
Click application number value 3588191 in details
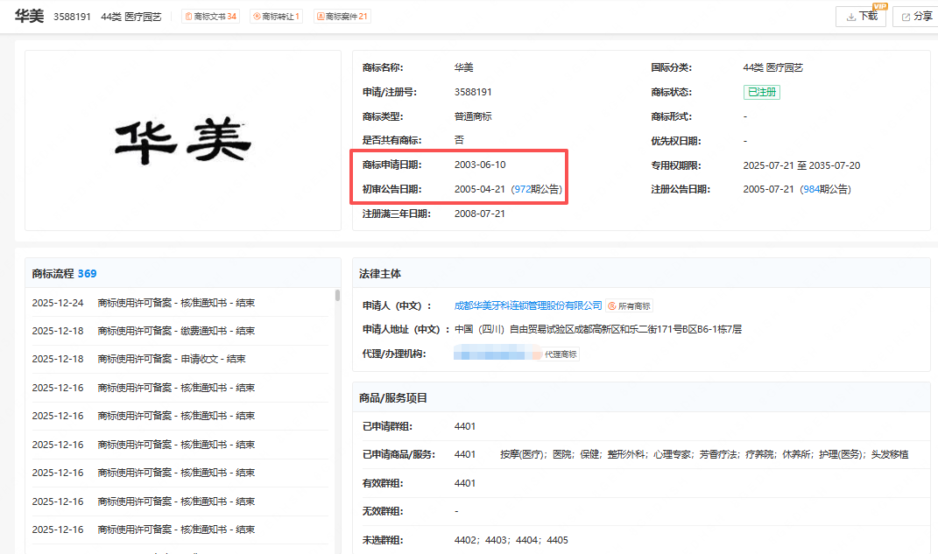pos(473,92)
